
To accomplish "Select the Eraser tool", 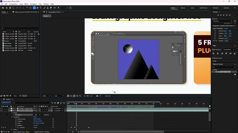I will (x=51, y=8).
